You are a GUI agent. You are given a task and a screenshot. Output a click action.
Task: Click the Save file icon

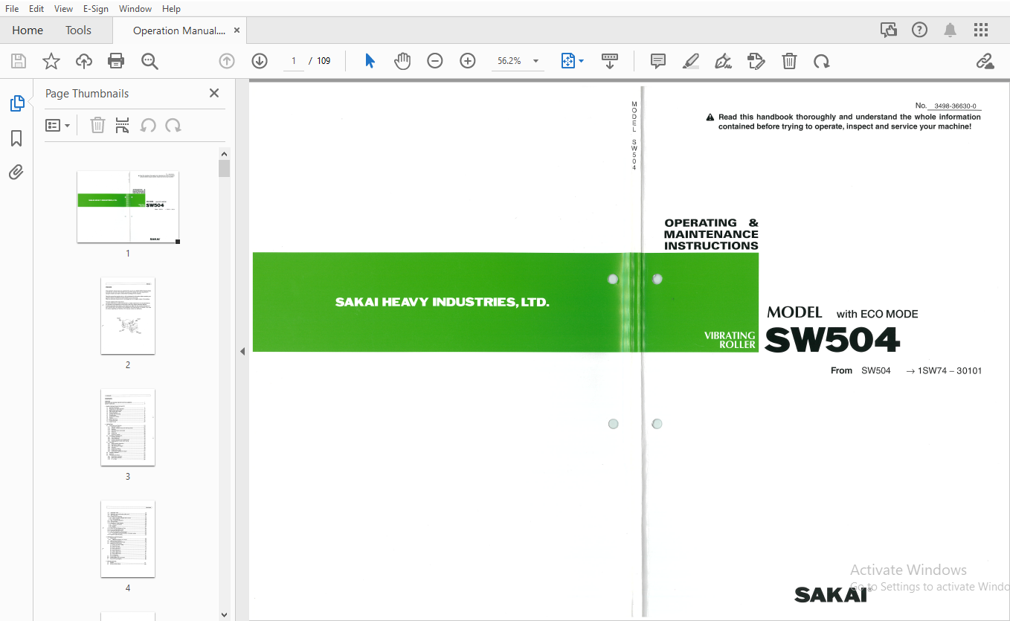19,61
